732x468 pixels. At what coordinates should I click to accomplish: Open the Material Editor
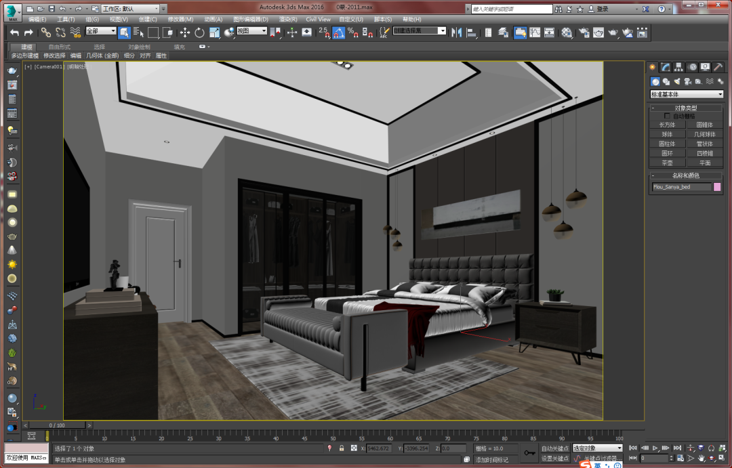[567, 33]
